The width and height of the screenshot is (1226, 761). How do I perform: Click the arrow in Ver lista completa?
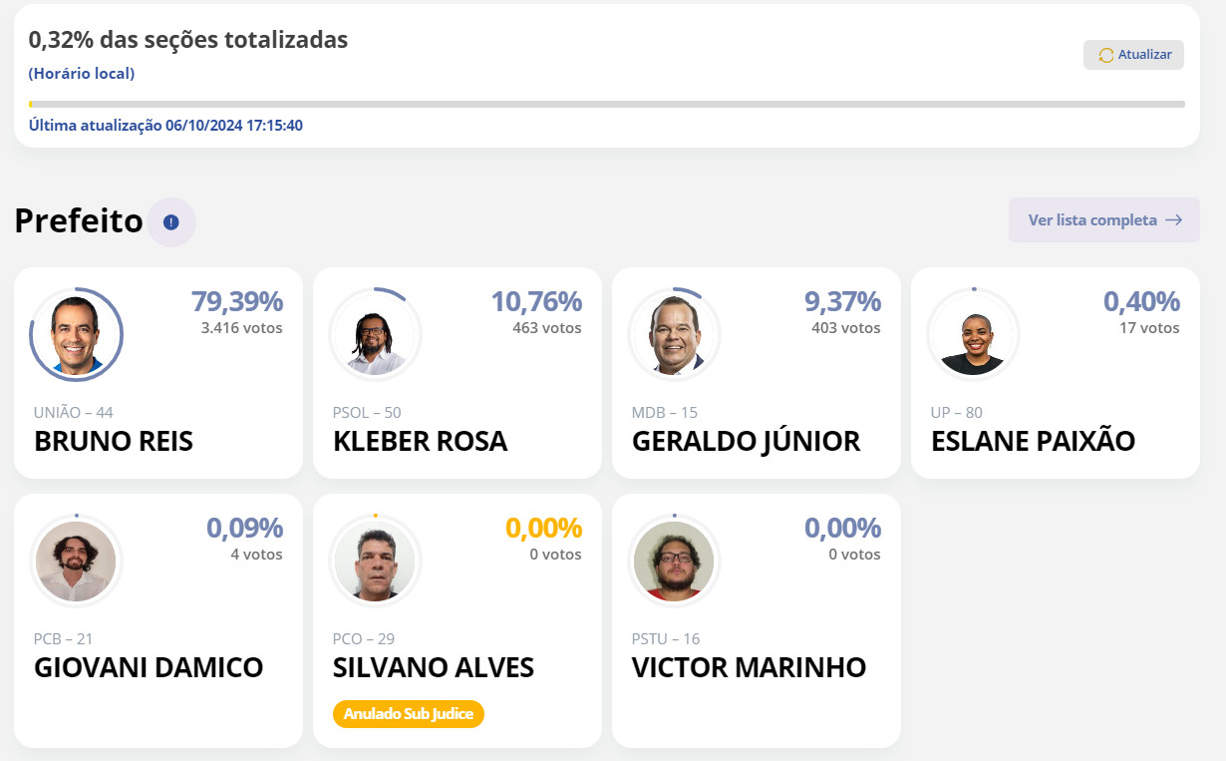[1174, 220]
